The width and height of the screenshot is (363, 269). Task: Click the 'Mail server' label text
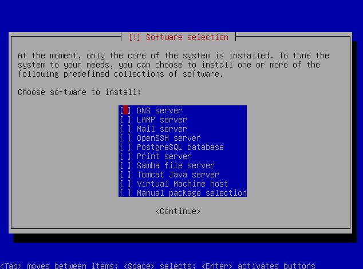(162, 129)
